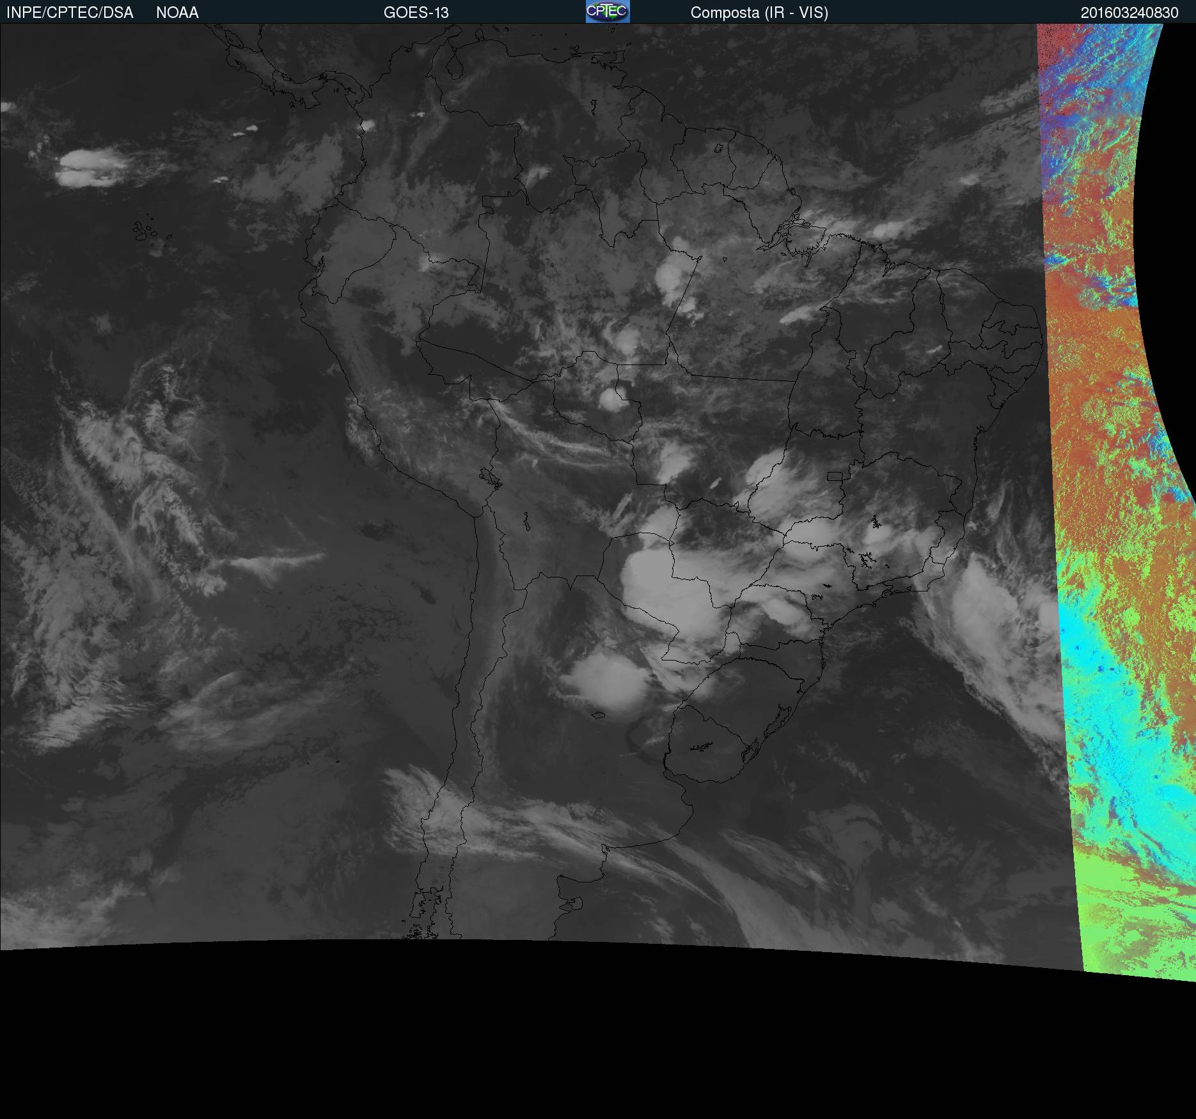Viewport: 1196px width, 1119px height.
Task: Click the INPE/CPTEC/DSA header text
Action: pyautogui.click(x=70, y=13)
